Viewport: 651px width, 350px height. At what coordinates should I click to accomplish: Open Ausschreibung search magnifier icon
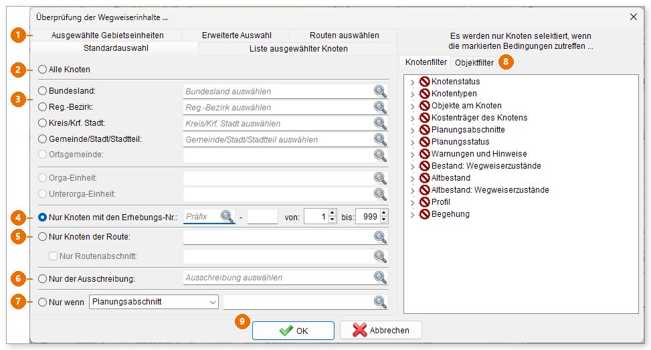click(x=380, y=277)
